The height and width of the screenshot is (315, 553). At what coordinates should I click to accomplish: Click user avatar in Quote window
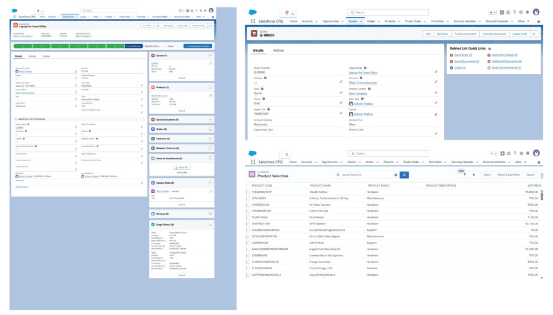pos(536,12)
